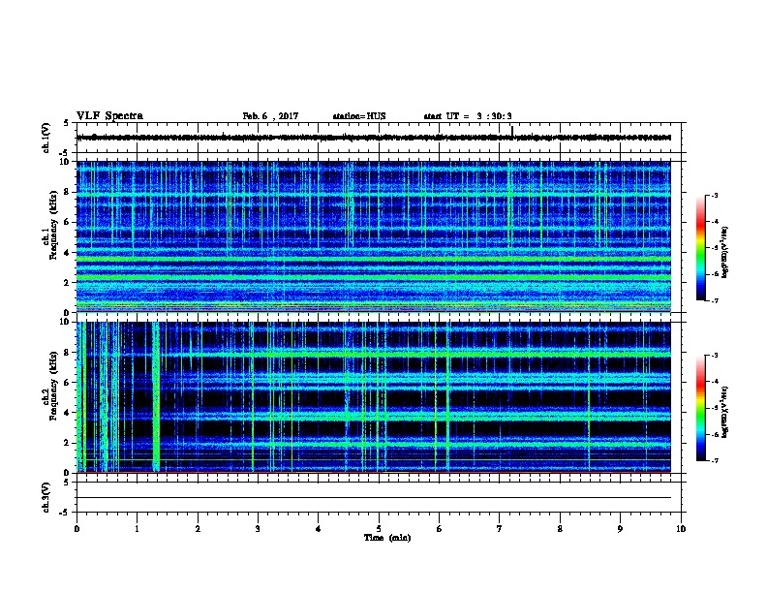Click the 'start UT = 3 :30: 3' text

click(x=468, y=116)
